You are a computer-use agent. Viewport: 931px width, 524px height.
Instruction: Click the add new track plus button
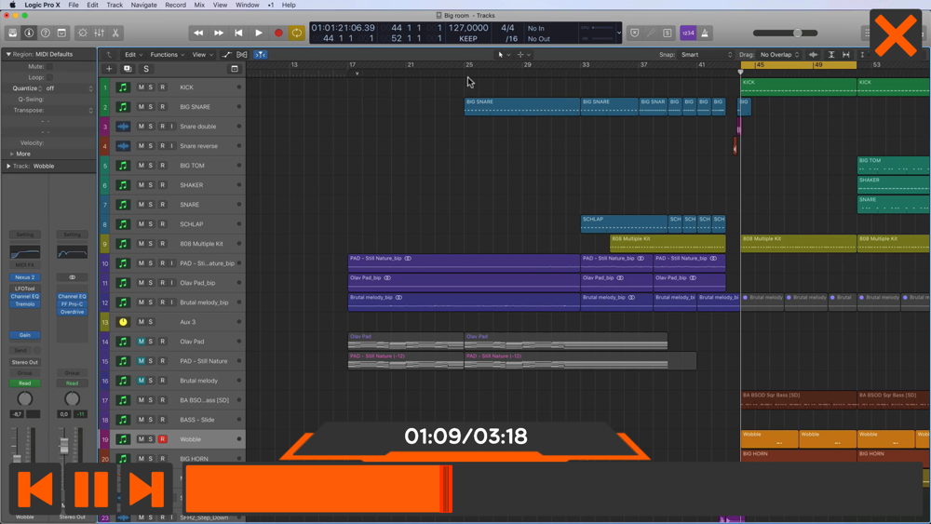click(x=109, y=69)
